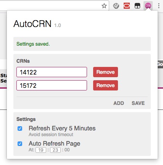The width and height of the screenshot is (163, 165).
Task: Click the red rounded-rectangle extension icon
Action: pos(127,6)
